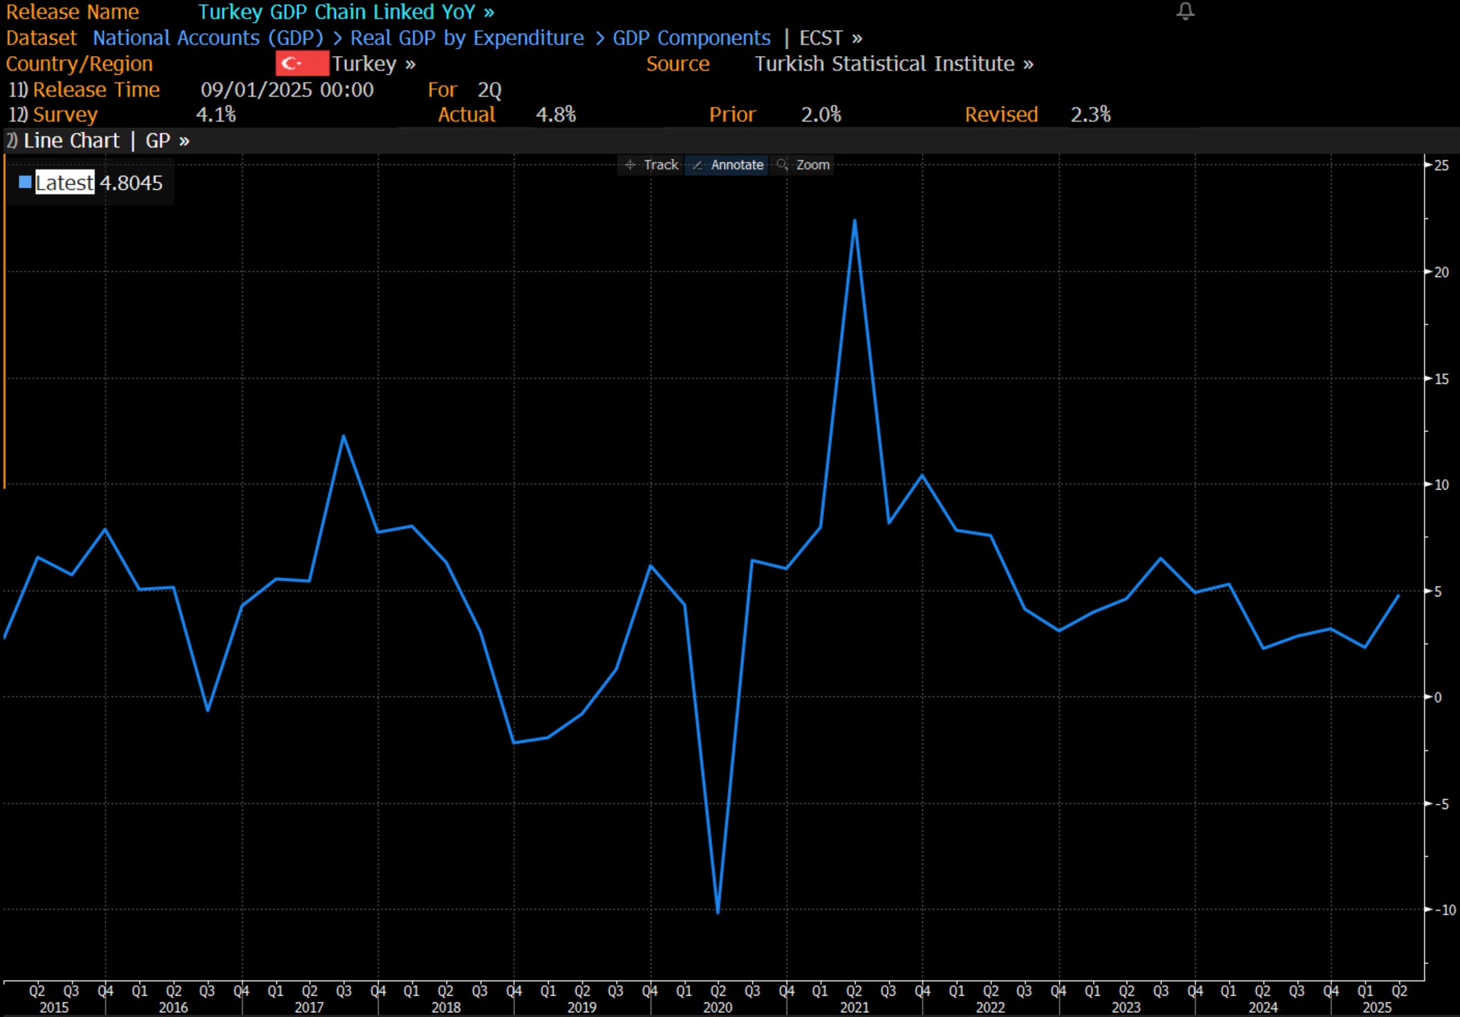Open the GDP Components breadcrumb
The width and height of the screenshot is (1460, 1017).
pyautogui.click(x=691, y=38)
